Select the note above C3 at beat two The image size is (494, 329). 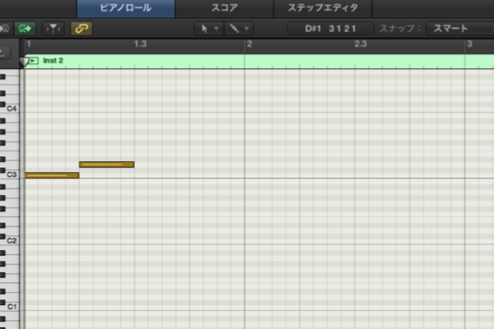[x=107, y=164]
